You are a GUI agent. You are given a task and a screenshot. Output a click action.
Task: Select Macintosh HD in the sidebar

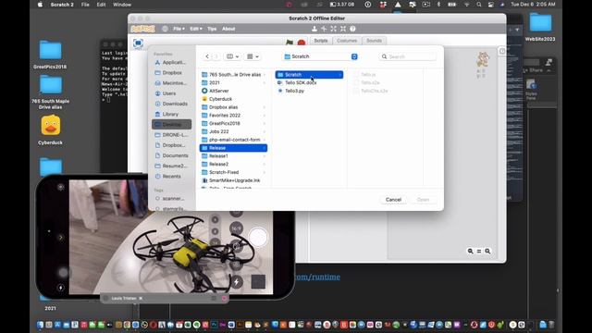170,83
